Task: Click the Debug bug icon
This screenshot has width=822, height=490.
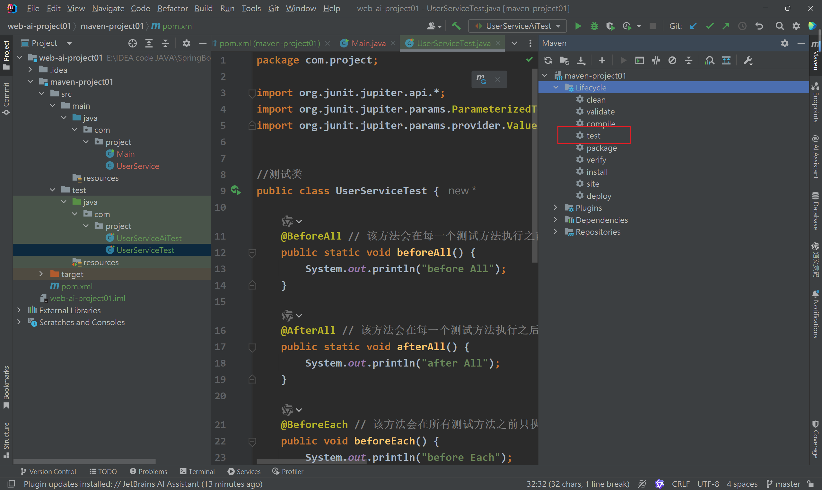Action: tap(594, 26)
